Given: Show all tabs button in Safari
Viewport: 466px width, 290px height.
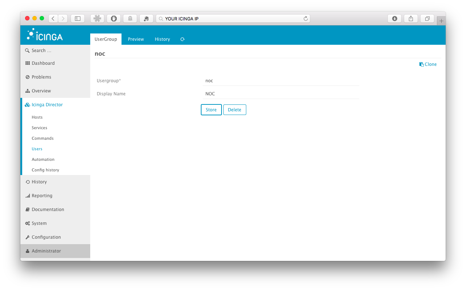Looking at the screenshot, I should coord(427,19).
